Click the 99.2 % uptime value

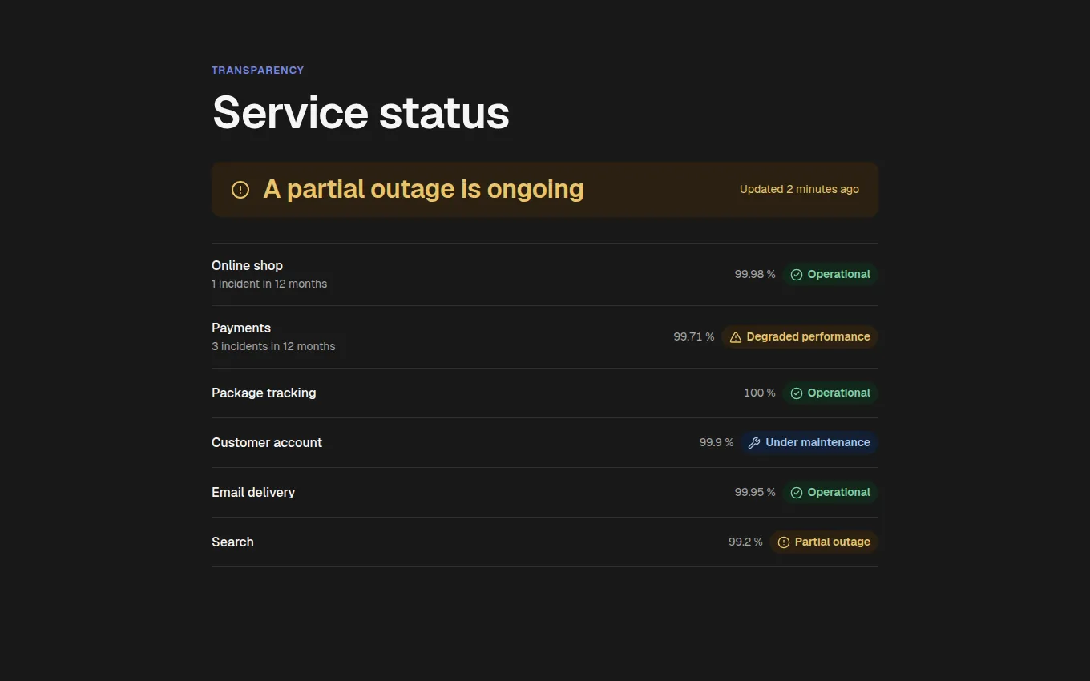745,542
